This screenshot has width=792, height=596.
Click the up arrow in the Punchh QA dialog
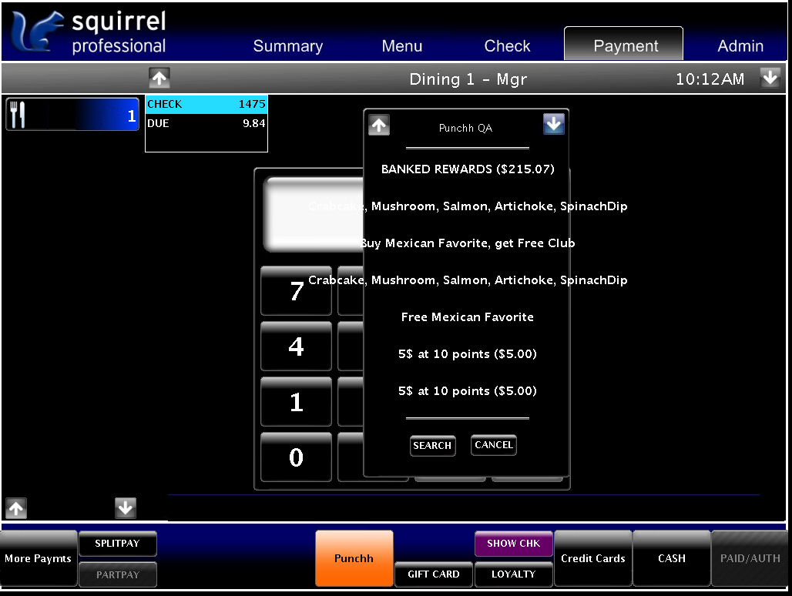379,126
